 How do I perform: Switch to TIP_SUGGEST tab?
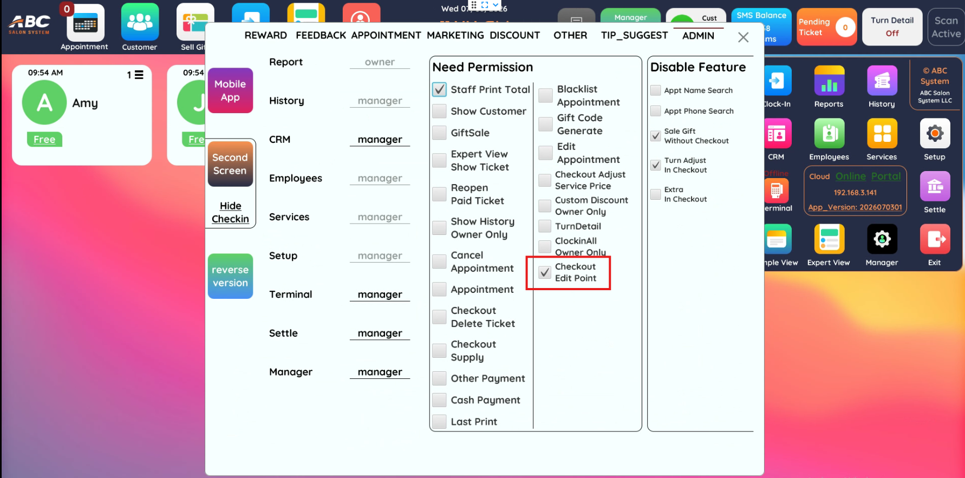[x=634, y=35]
